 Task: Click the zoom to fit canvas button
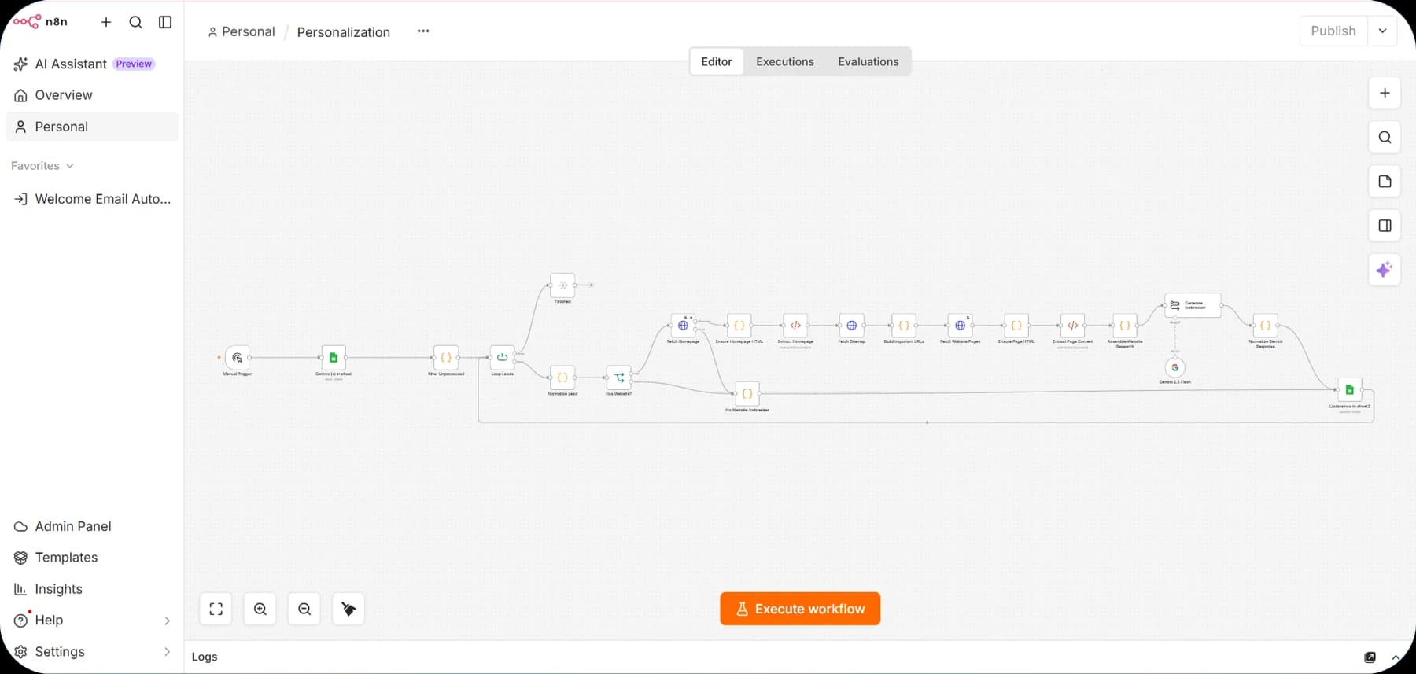tap(216, 609)
